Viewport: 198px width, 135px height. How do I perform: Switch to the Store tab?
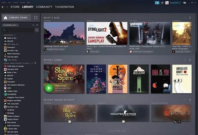pyautogui.click(x=15, y=7)
